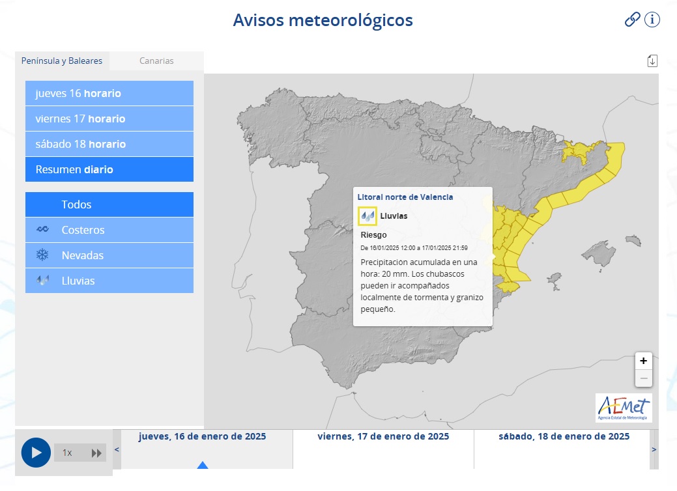Open the Península y Baleares tab

click(x=62, y=61)
